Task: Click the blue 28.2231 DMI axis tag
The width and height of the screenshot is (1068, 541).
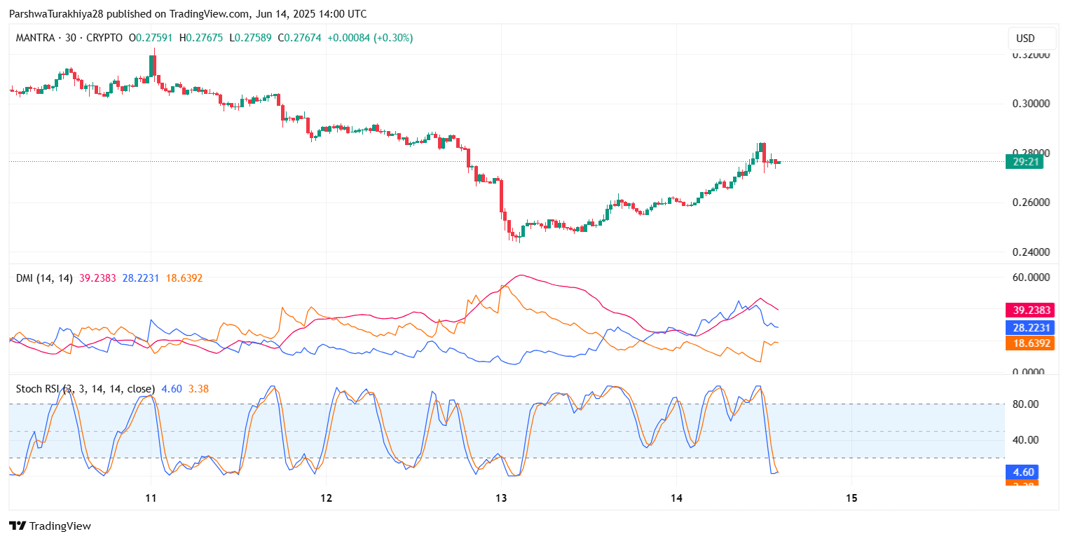Action: click(x=1029, y=327)
